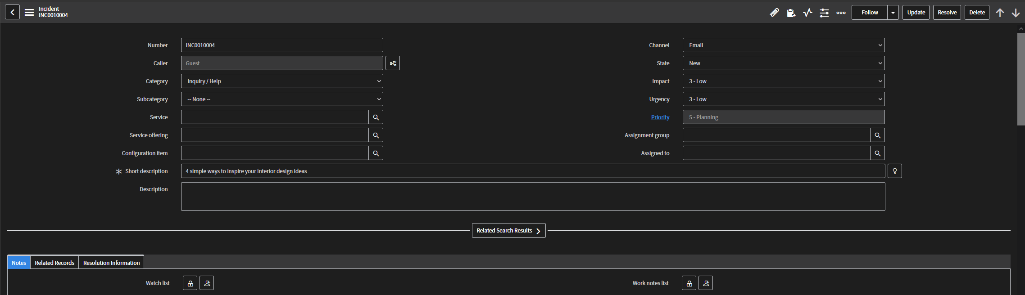Open Service offering lookup magnifier
The width and height of the screenshot is (1025, 295).
point(376,135)
